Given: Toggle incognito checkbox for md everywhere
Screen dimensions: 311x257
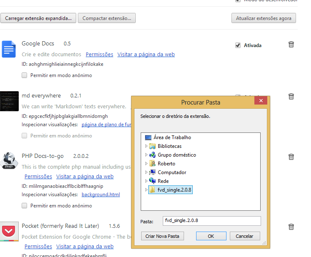Looking at the screenshot, I should tap(25, 136).
